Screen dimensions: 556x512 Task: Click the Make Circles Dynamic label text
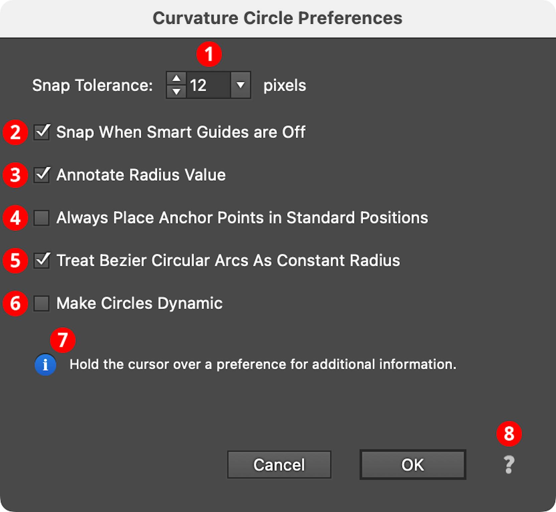pyautogui.click(x=140, y=303)
